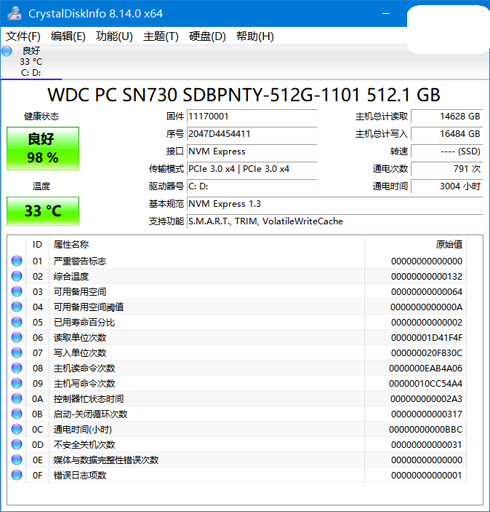This screenshot has height=512, width=490.
Task: Click raw value 00000000000BBC
Action: pos(426,430)
